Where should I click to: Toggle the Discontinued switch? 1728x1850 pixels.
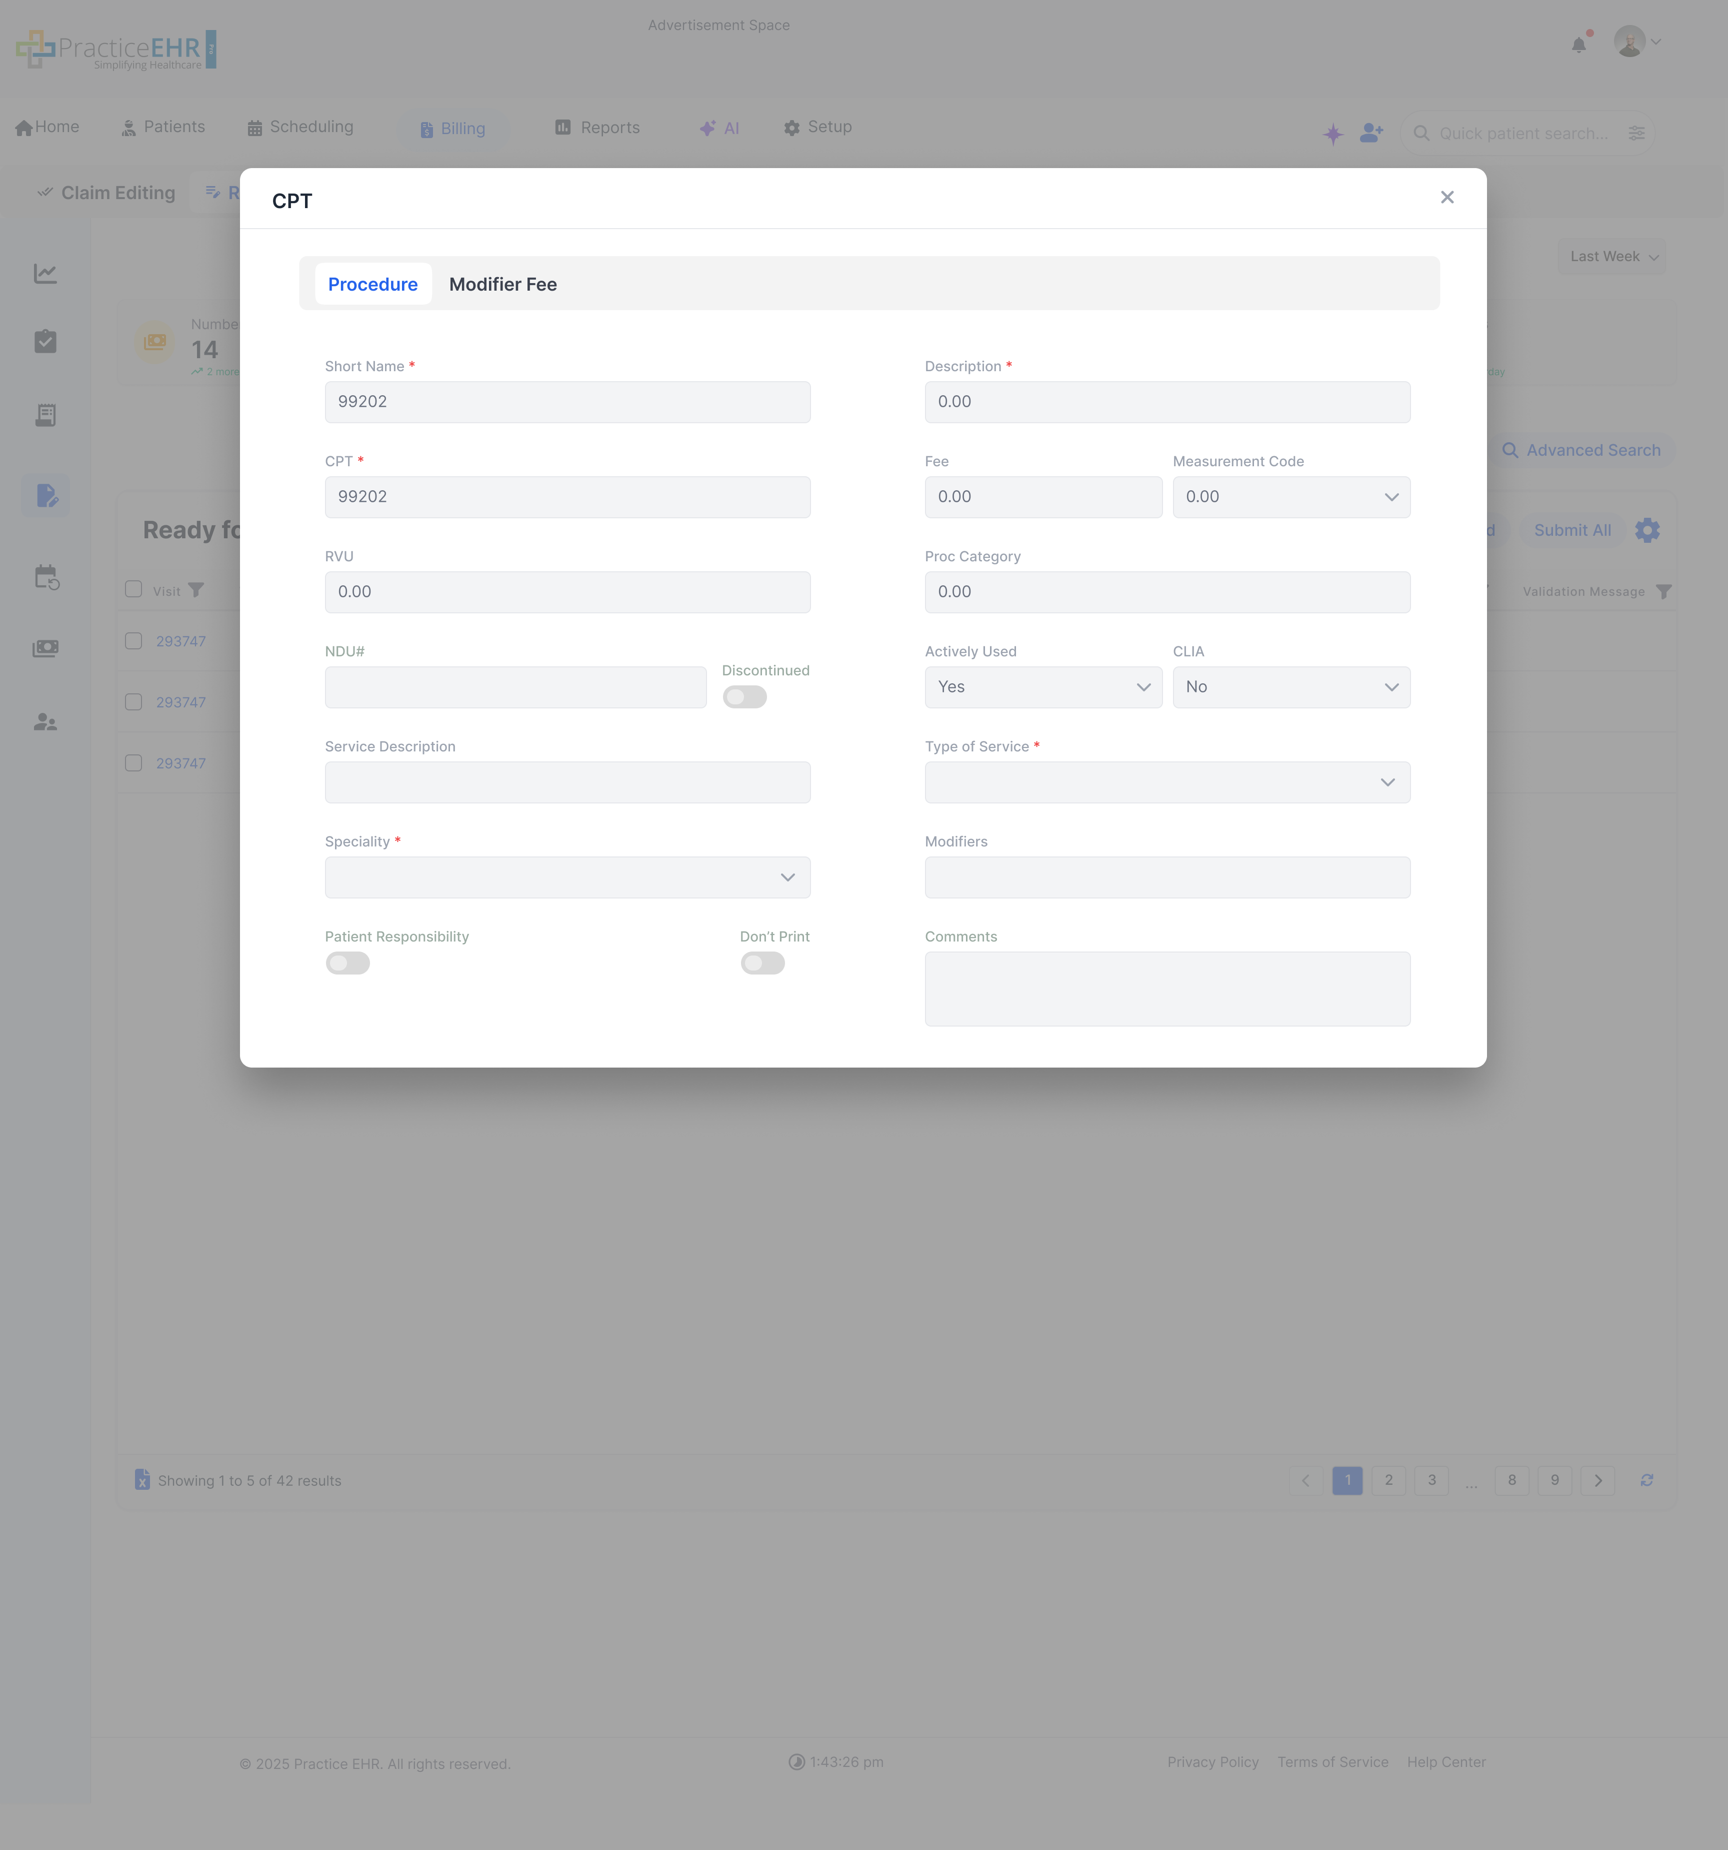click(745, 697)
